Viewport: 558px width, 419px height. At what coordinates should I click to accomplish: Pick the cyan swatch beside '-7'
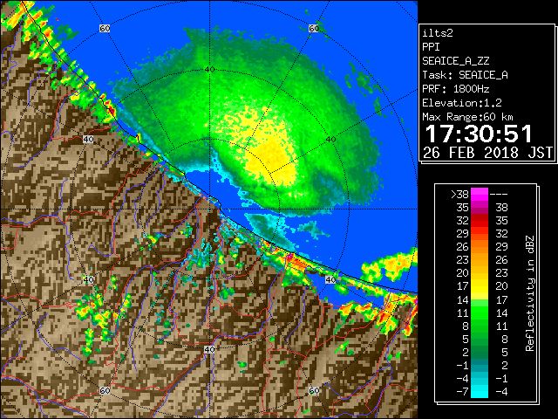coord(480,391)
